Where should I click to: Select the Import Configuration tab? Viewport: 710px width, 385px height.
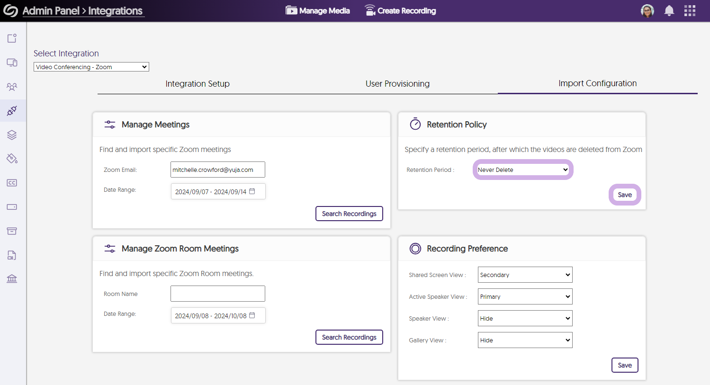click(x=597, y=83)
